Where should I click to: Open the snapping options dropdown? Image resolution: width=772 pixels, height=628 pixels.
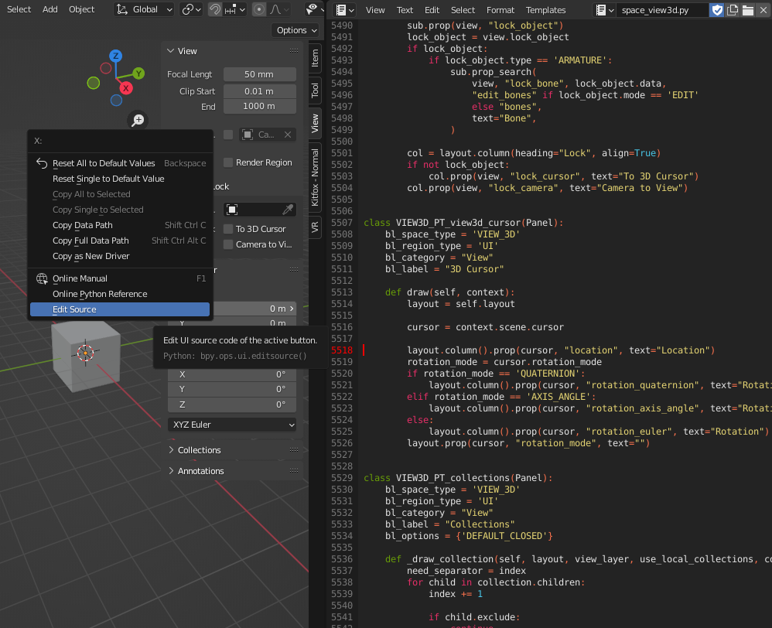(235, 9)
